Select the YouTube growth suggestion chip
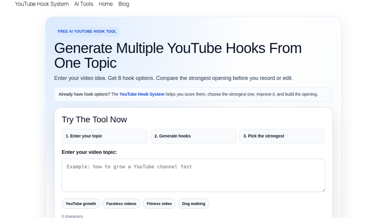Viewport: 387px width, 218px height. coord(81,203)
